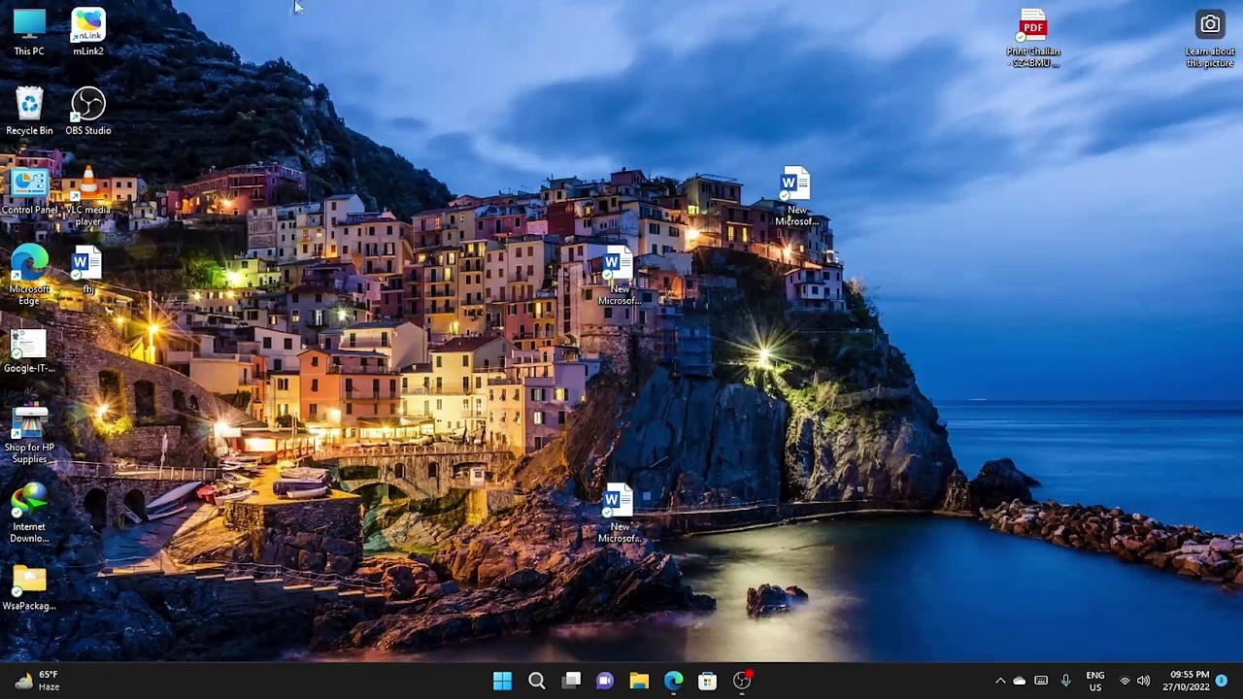
Task: Switch to Microsoft Edge on the taskbar
Action: coord(673,681)
